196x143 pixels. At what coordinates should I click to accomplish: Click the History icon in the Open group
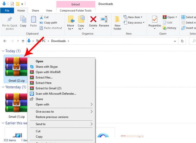point(164,28)
